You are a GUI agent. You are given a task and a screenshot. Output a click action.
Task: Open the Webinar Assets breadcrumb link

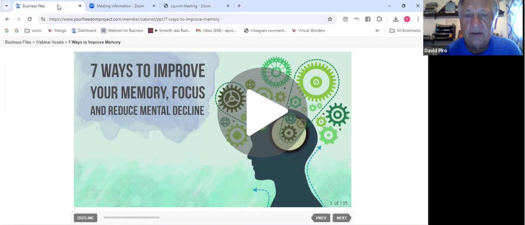tap(50, 42)
